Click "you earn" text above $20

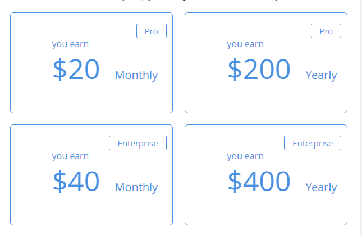click(70, 44)
